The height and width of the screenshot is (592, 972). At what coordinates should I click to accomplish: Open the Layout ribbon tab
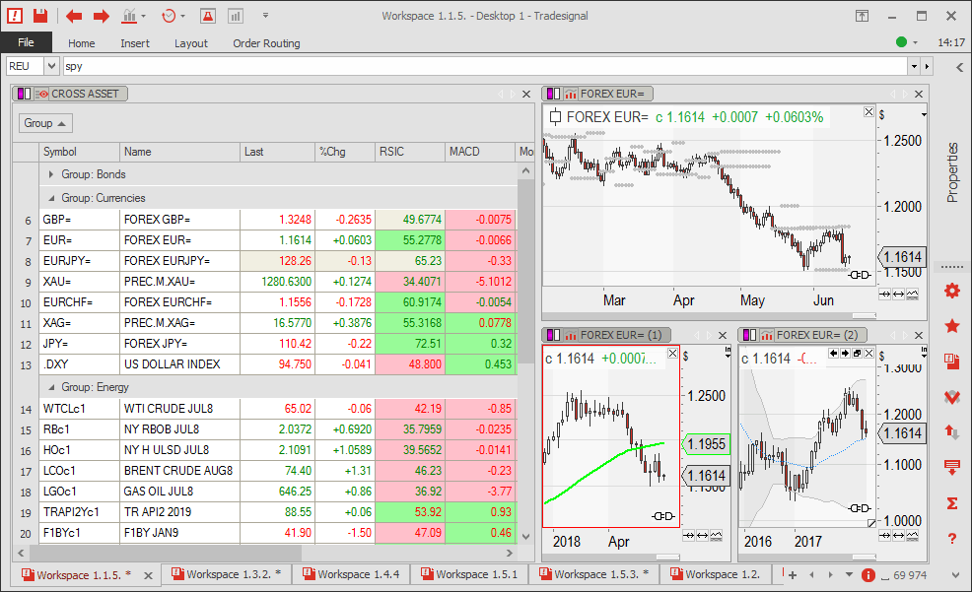[x=191, y=43]
